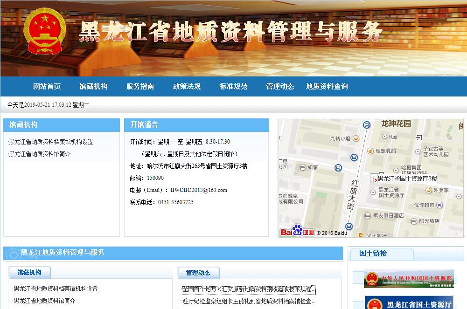This screenshot has height=309, width=467.
Task: Click the marker icon beside 黑龙江省国土资源厅
Action: [373, 192]
